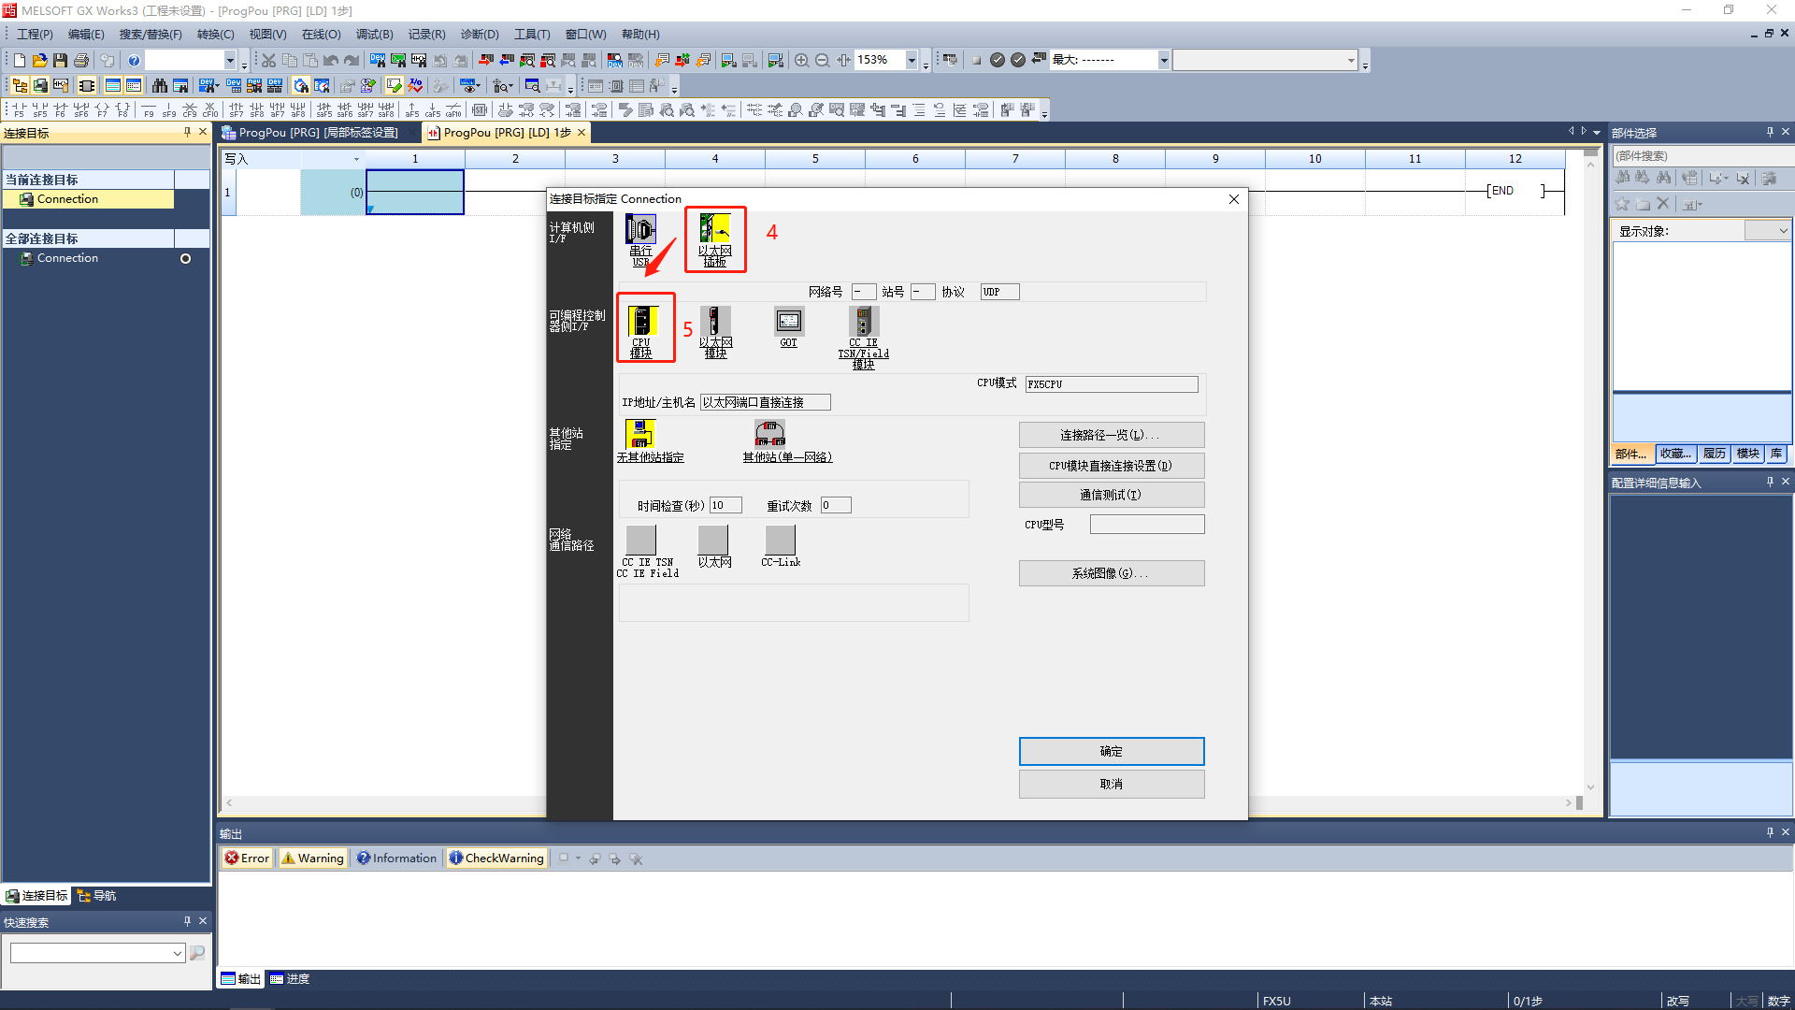The width and height of the screenshot is (1795, 1010).
Task: Select Connection under current connection target
Action: tap(88, 199)
